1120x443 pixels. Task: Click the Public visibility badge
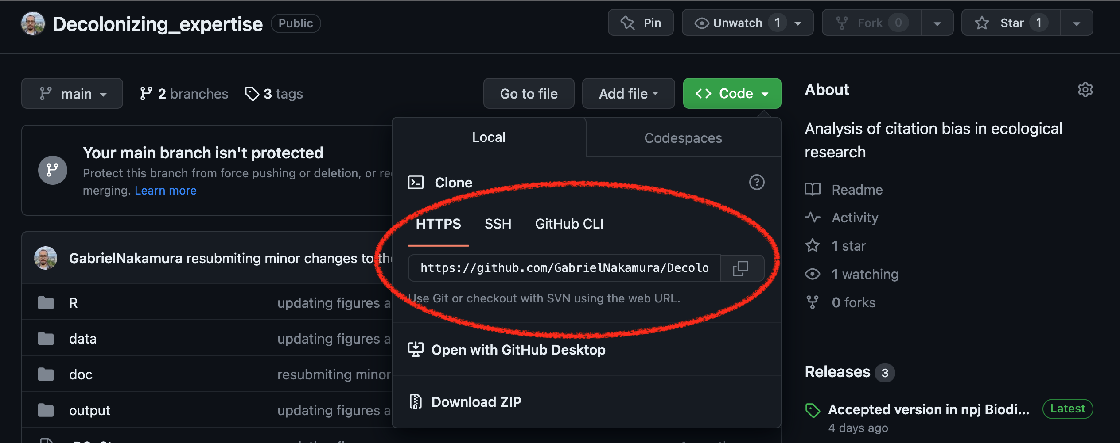click(x=296, y=23)
